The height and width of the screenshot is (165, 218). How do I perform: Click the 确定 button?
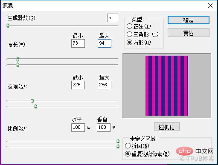point(189,20)
